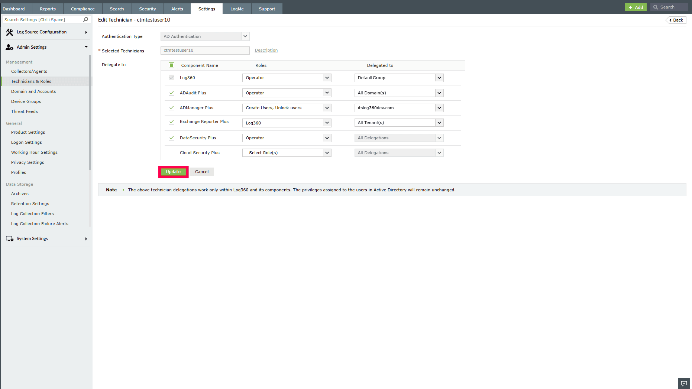Open the ADManager Plus Roles dropdown
Screen dimensions: 692x389
pos(287,108)
